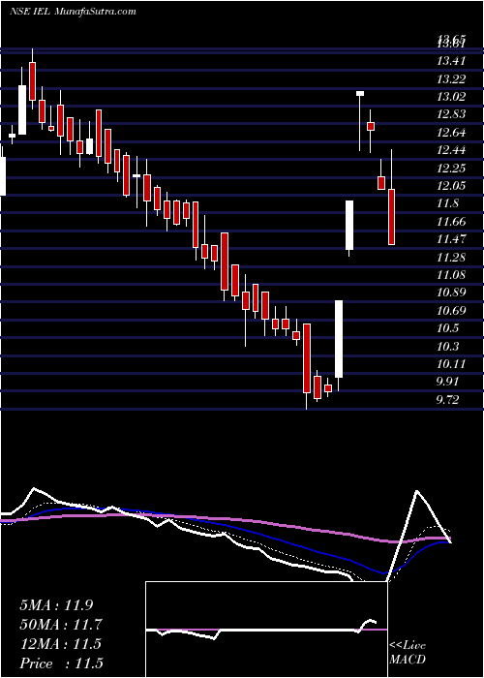Viewport: 484px width, 678px height.
Task: Select the 9.91 price axis label
Action: [x=447, y=383]
